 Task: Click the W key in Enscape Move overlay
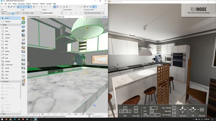click(x=125, y=108)
